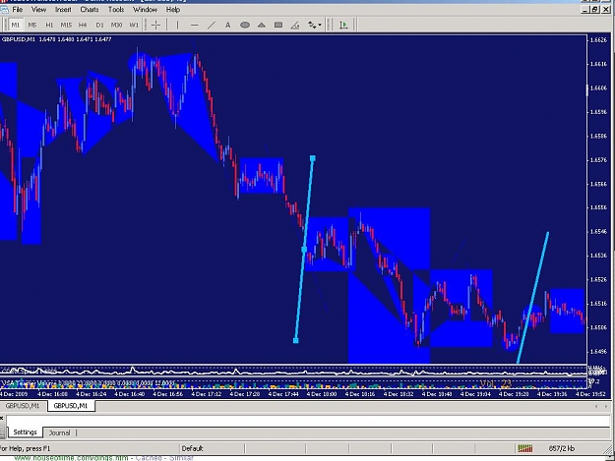Open the Help menu
The width and height of the screenshot is (615, 461).
[172, 10]
